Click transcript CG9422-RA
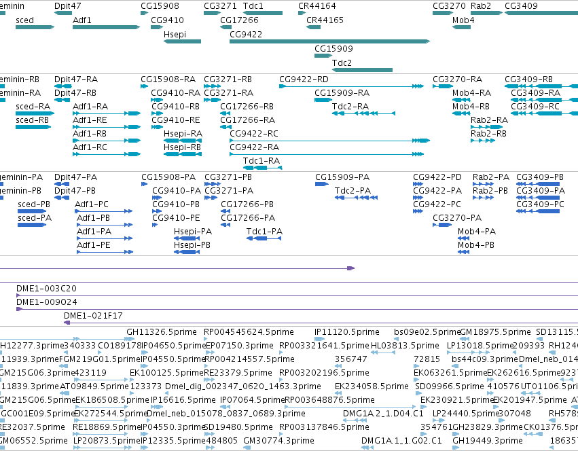The width and height of the screenshot is (578, 451). (x=327, y=154)
